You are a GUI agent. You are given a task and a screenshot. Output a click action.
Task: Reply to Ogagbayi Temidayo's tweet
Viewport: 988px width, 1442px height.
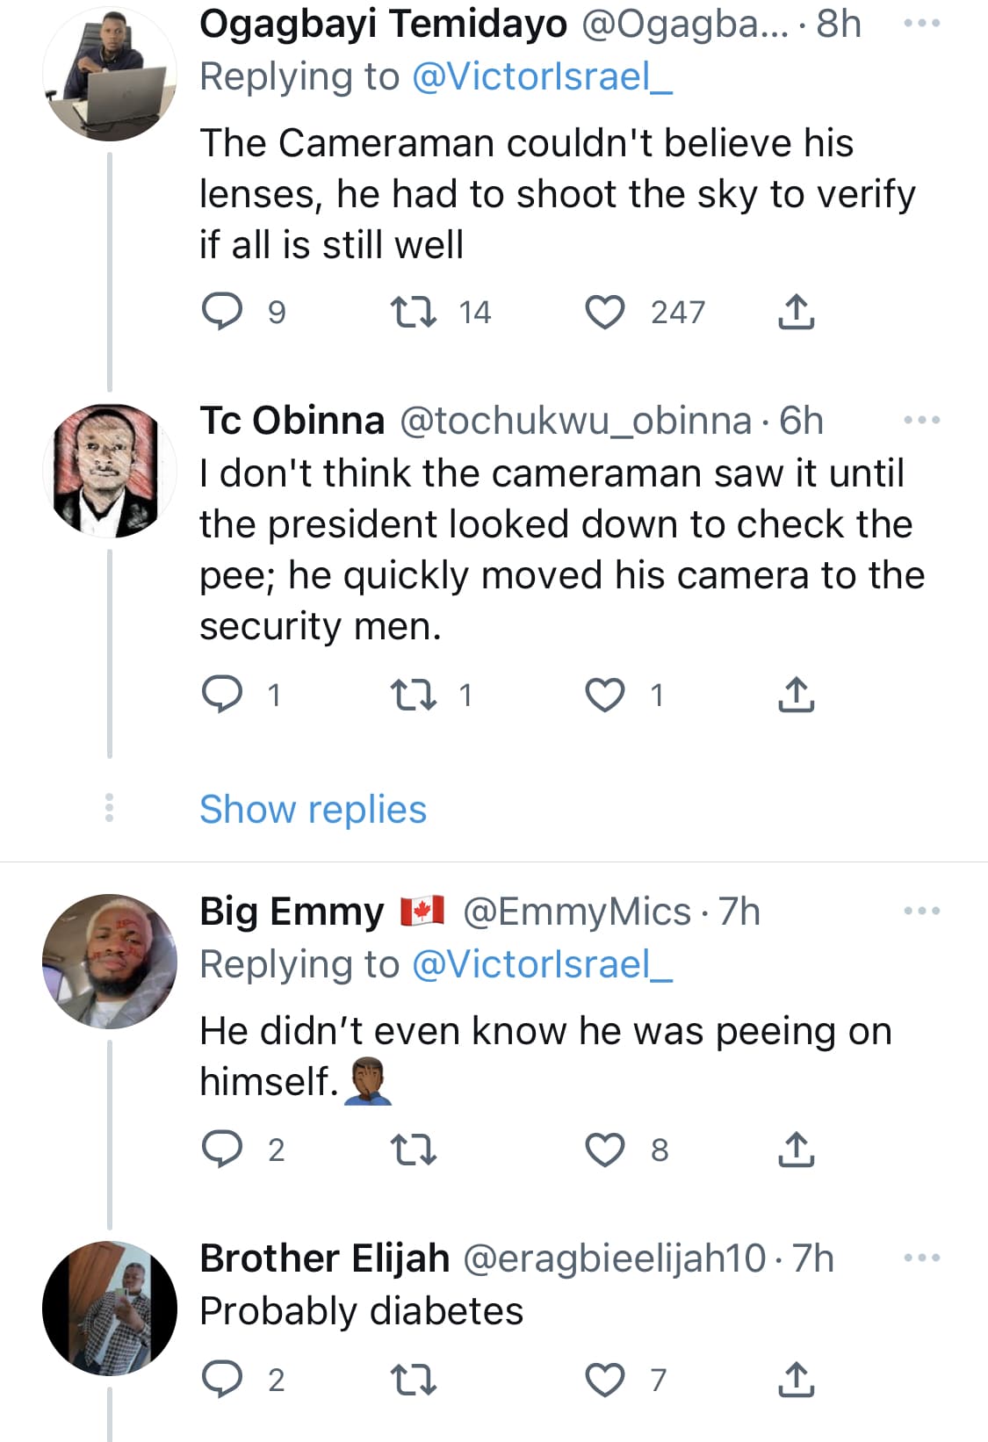tap(222, 312)
